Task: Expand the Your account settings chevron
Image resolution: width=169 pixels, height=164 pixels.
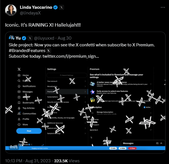Action: pyautogui.click(x=85, y=81)
